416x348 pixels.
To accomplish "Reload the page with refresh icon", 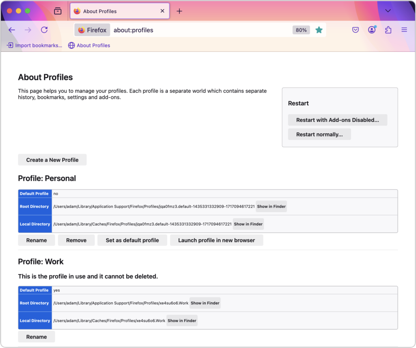I will [x=44, y=30].
